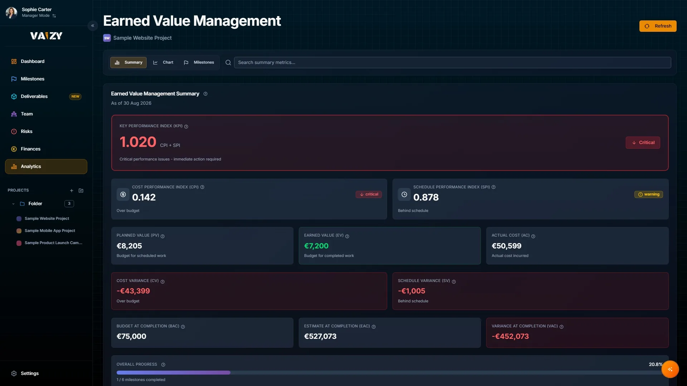Create a new folder with the folder-plus icon

[81, 190]
